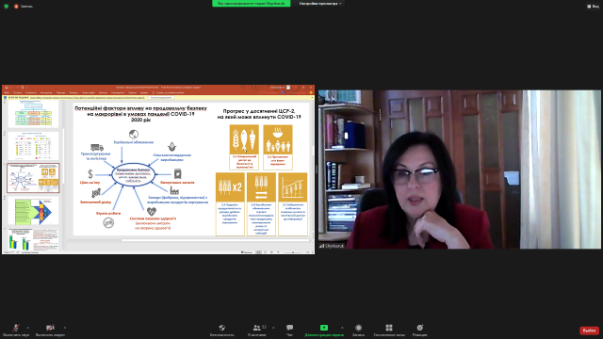Click the speaker's video tile
Image resolution: width=603 pixels, height=339 pixels.
tap(460, 169)
